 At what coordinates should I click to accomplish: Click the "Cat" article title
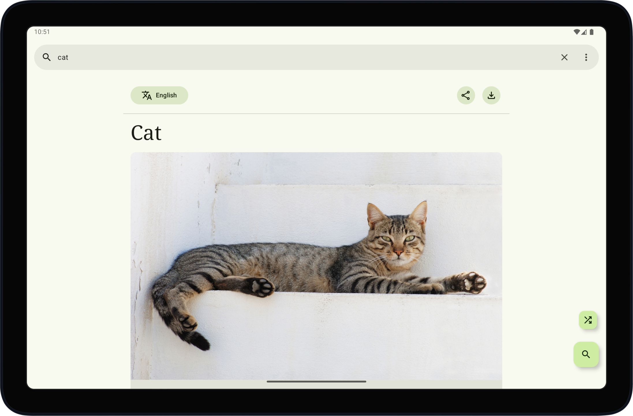[146, 133]
